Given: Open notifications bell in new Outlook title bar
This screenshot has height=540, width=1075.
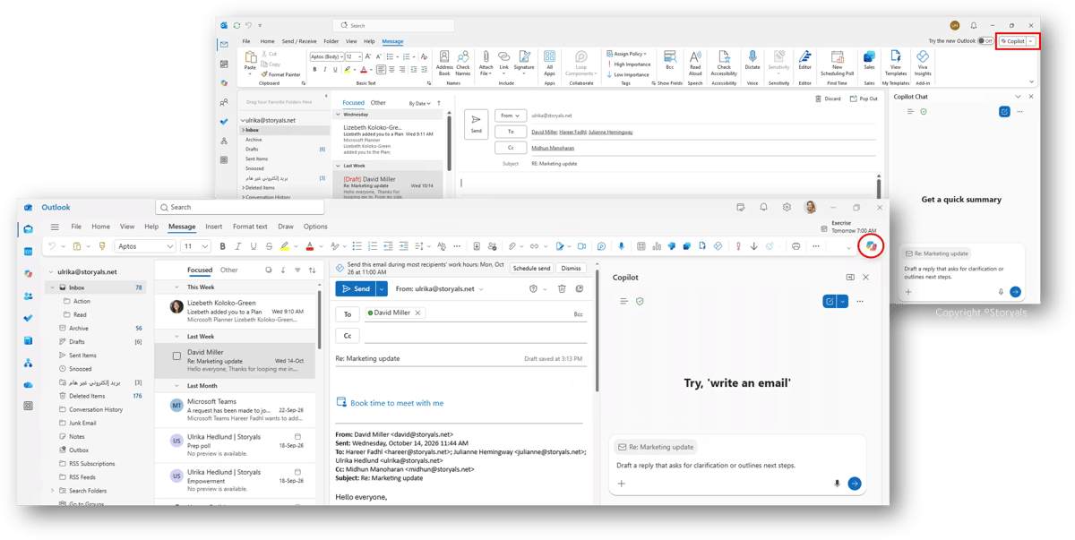Looking at the screenshot, I should click(x=763, y=207).
